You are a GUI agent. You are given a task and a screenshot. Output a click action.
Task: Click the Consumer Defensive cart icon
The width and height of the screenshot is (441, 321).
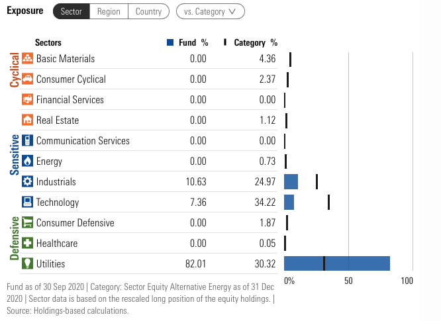click(x=28, y=223)
